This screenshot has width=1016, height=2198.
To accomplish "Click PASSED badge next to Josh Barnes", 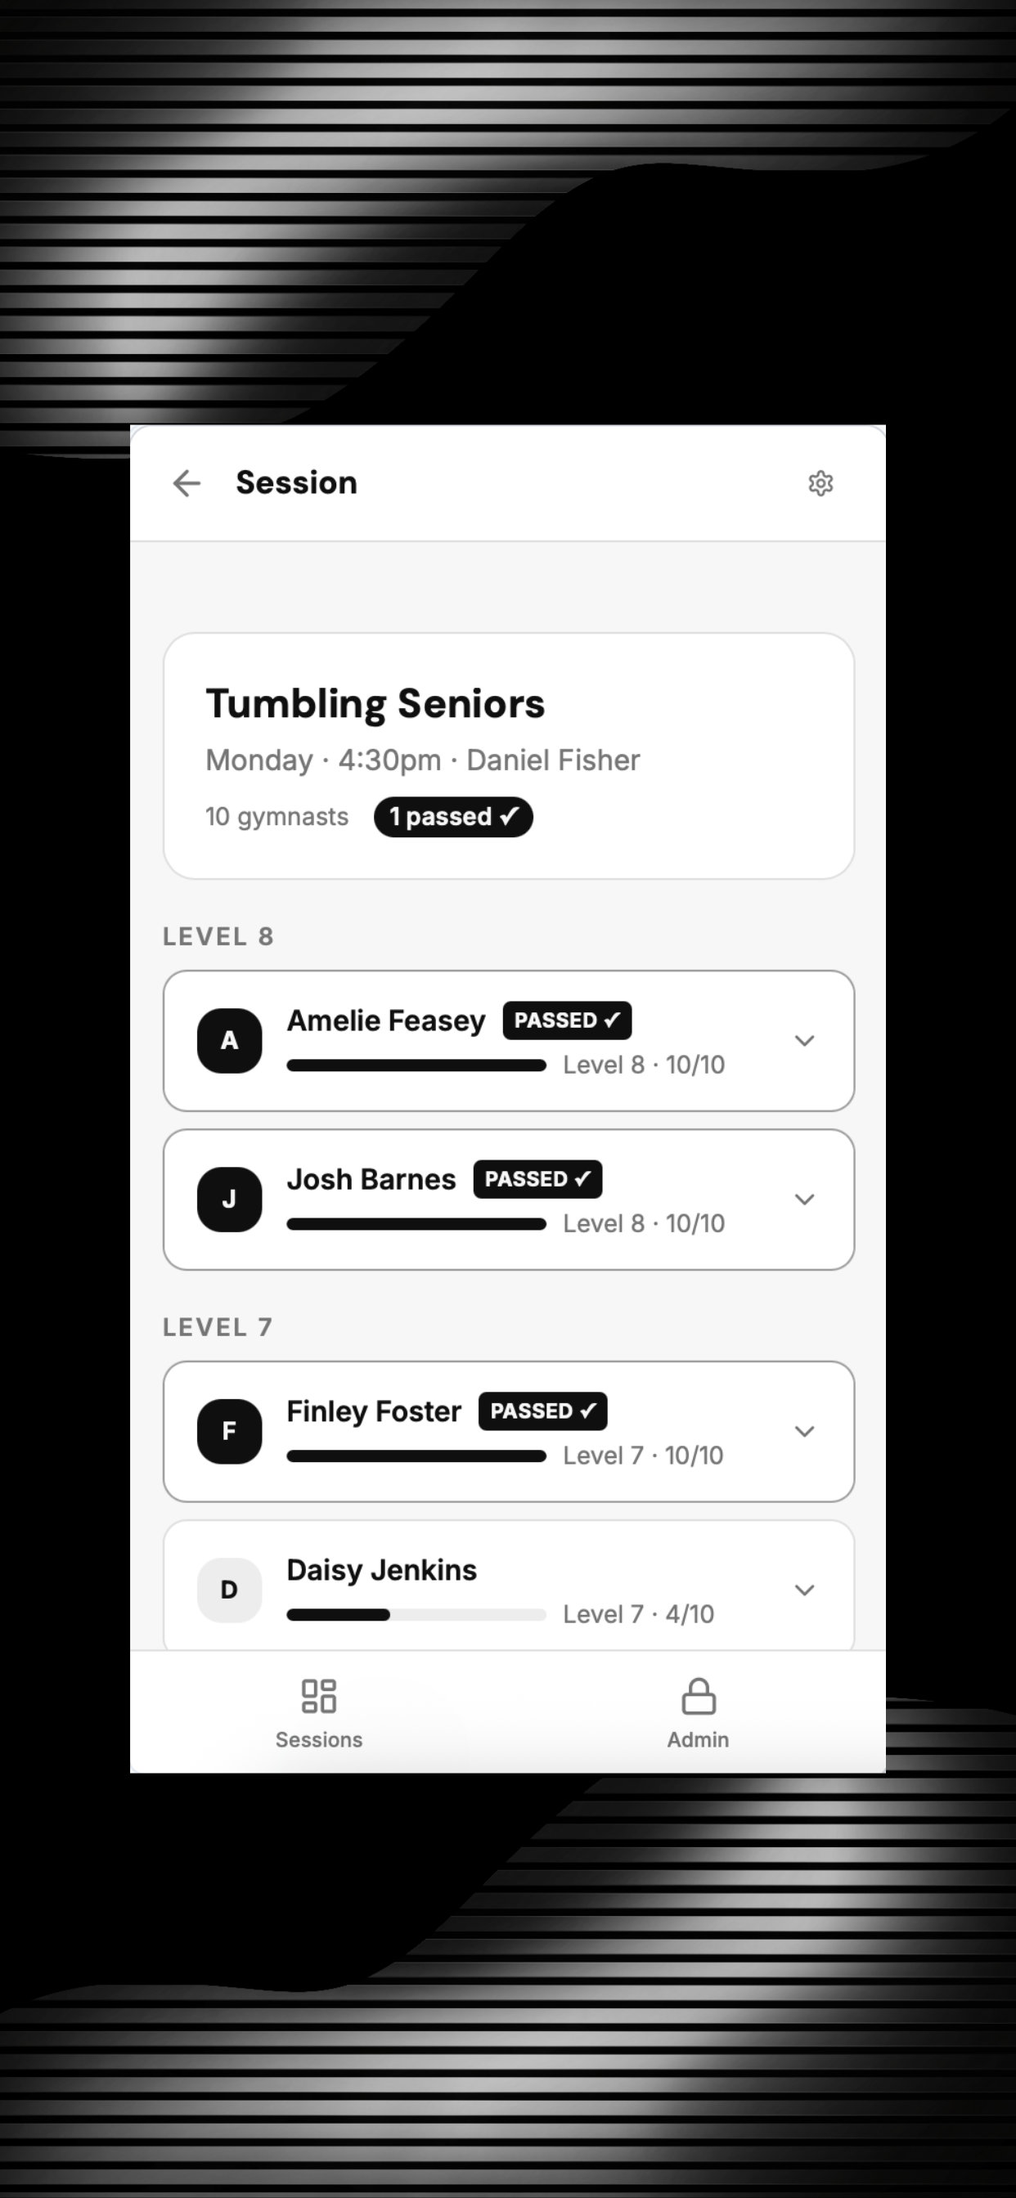I will [538, 1179].
